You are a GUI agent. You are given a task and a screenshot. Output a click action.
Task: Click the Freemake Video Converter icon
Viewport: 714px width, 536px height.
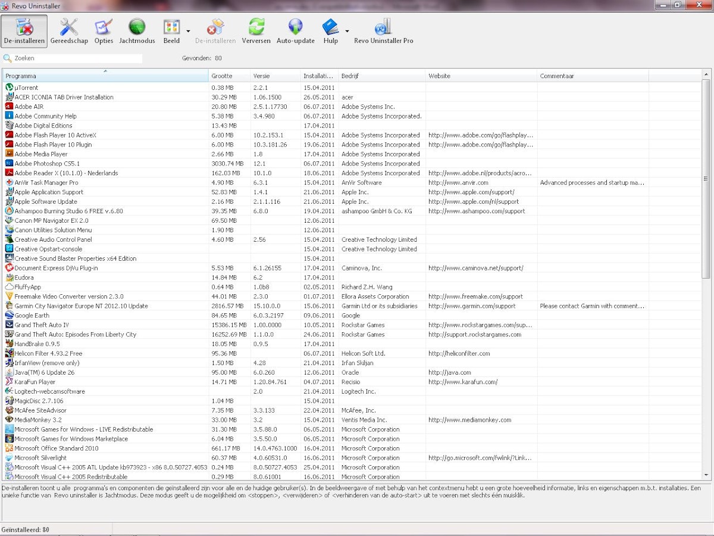(x=9, y=296)
